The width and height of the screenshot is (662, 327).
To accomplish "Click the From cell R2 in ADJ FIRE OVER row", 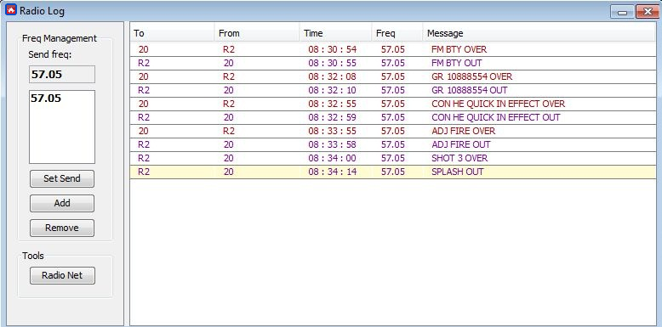I will pos(228,131).
